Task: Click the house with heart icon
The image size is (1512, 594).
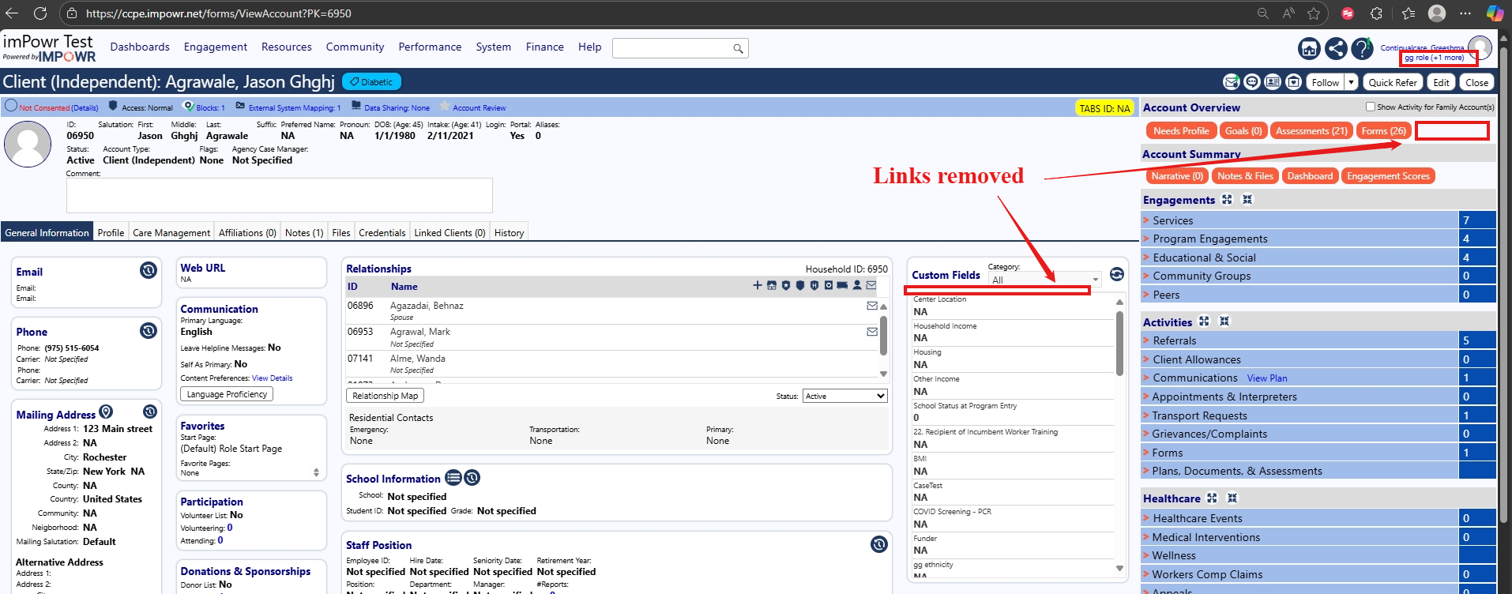Action: pyautogui.click(x=1293, y=82)
